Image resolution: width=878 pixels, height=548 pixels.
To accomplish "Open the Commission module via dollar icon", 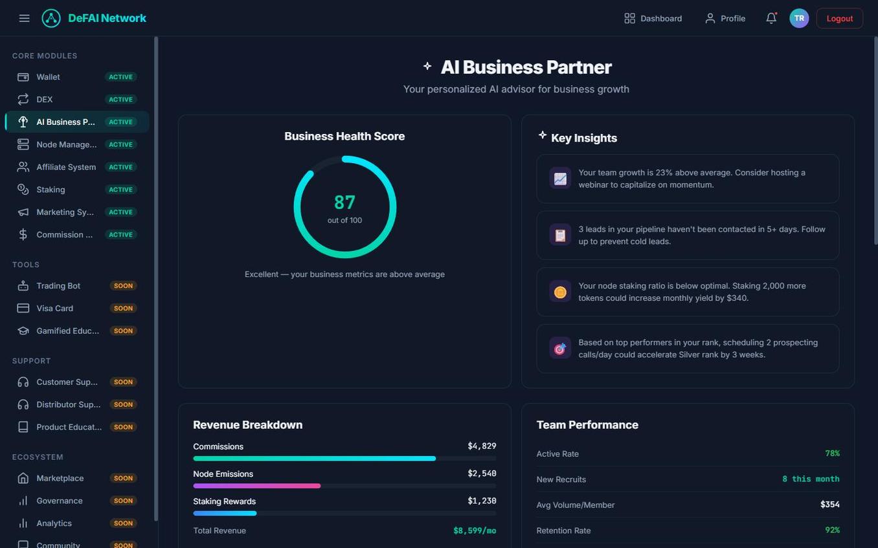I will 23,234.
